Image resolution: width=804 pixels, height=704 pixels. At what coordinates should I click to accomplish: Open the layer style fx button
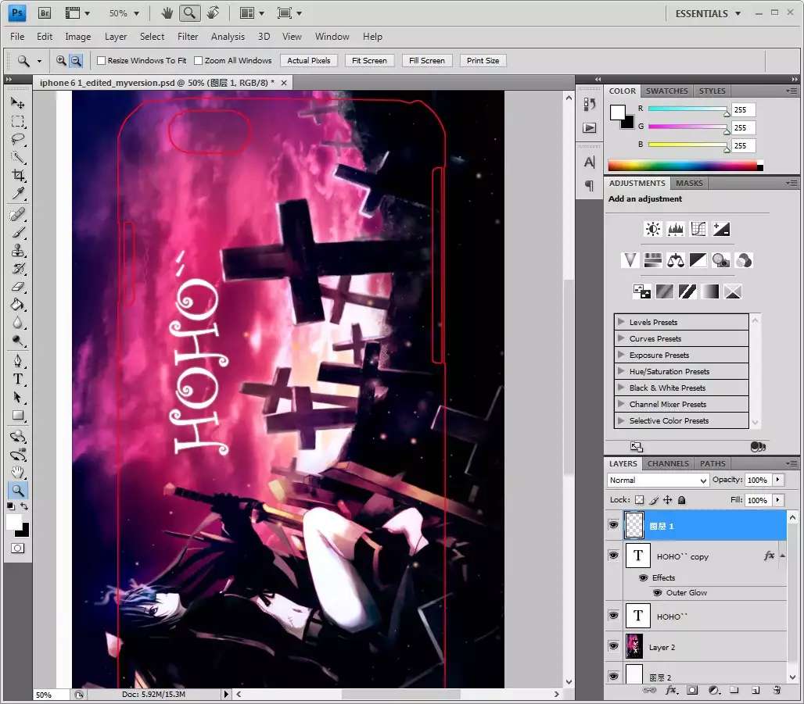(671, 690)
